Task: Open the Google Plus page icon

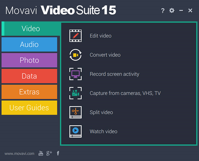Action: (x=49, y=153)
